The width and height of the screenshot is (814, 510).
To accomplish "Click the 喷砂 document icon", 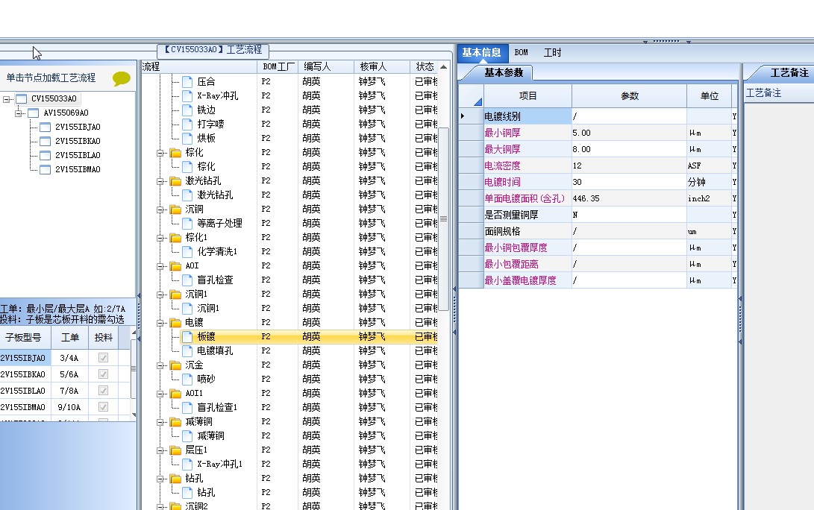I will 187,379.
